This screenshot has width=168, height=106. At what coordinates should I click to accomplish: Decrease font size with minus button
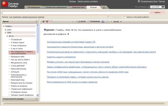tap(111, 22)
